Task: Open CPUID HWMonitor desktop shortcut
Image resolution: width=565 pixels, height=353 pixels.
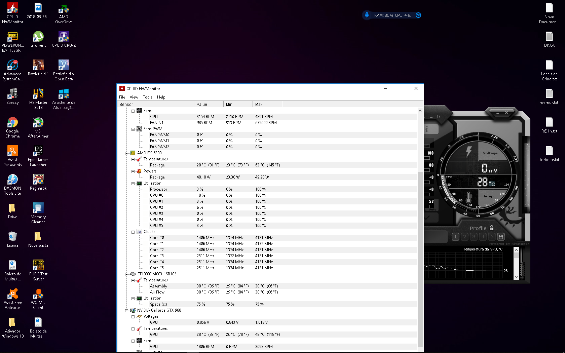Action: [x=12, y=13]
